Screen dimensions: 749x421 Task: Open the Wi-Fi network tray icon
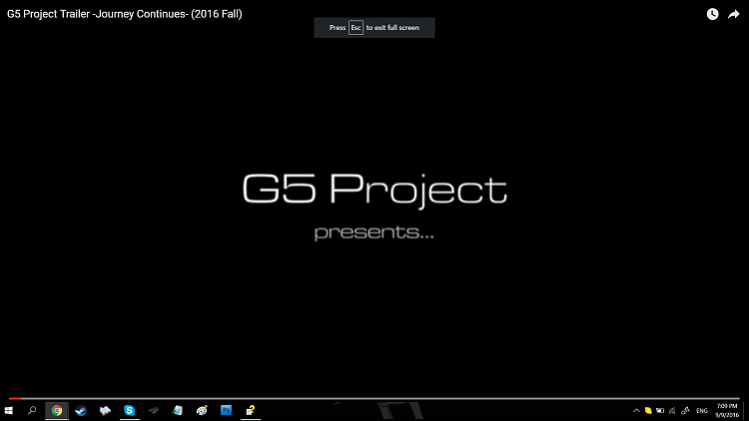coord(672,411)
